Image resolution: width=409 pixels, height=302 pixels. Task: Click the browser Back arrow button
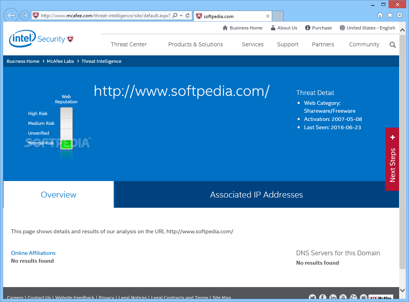(11, 15)
